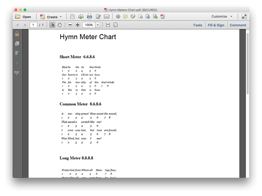This screenshot has width=262, height=196.
Task: Open preferences gear icon in toolbar
Action: tap(118, 17)
